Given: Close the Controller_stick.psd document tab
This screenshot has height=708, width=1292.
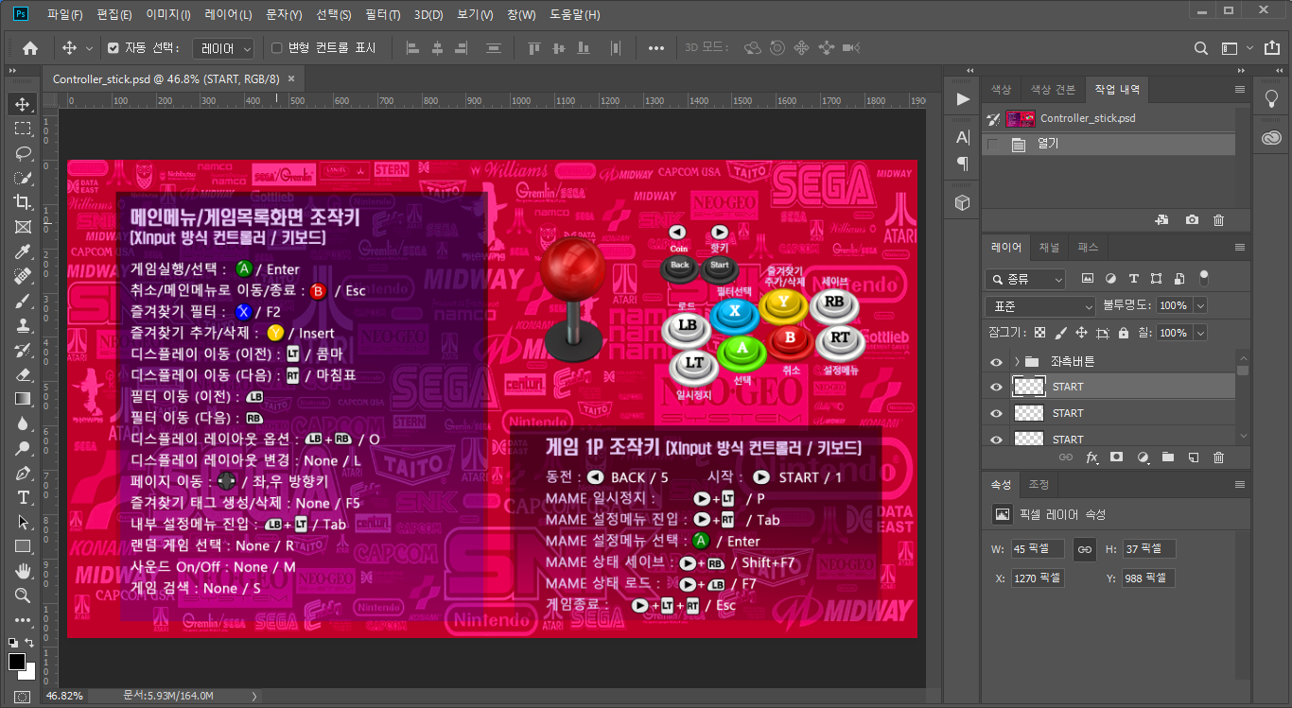Looking at the screenshot, I should click(x=291, y=79).
